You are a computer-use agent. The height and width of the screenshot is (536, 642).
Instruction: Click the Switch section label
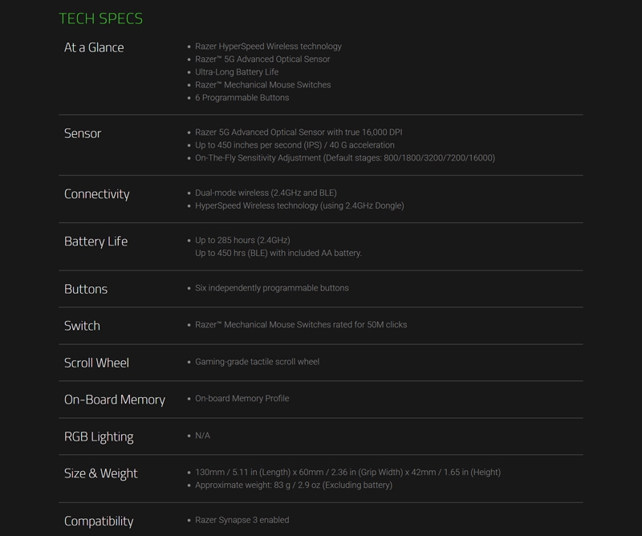click(82, 326)
